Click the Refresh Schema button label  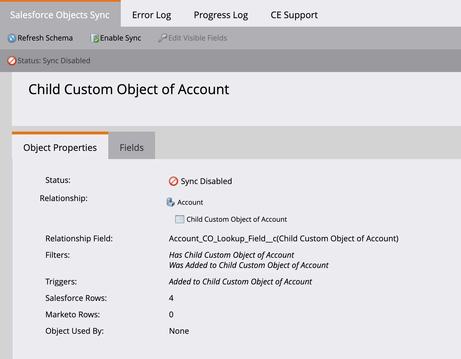(45, 38)
